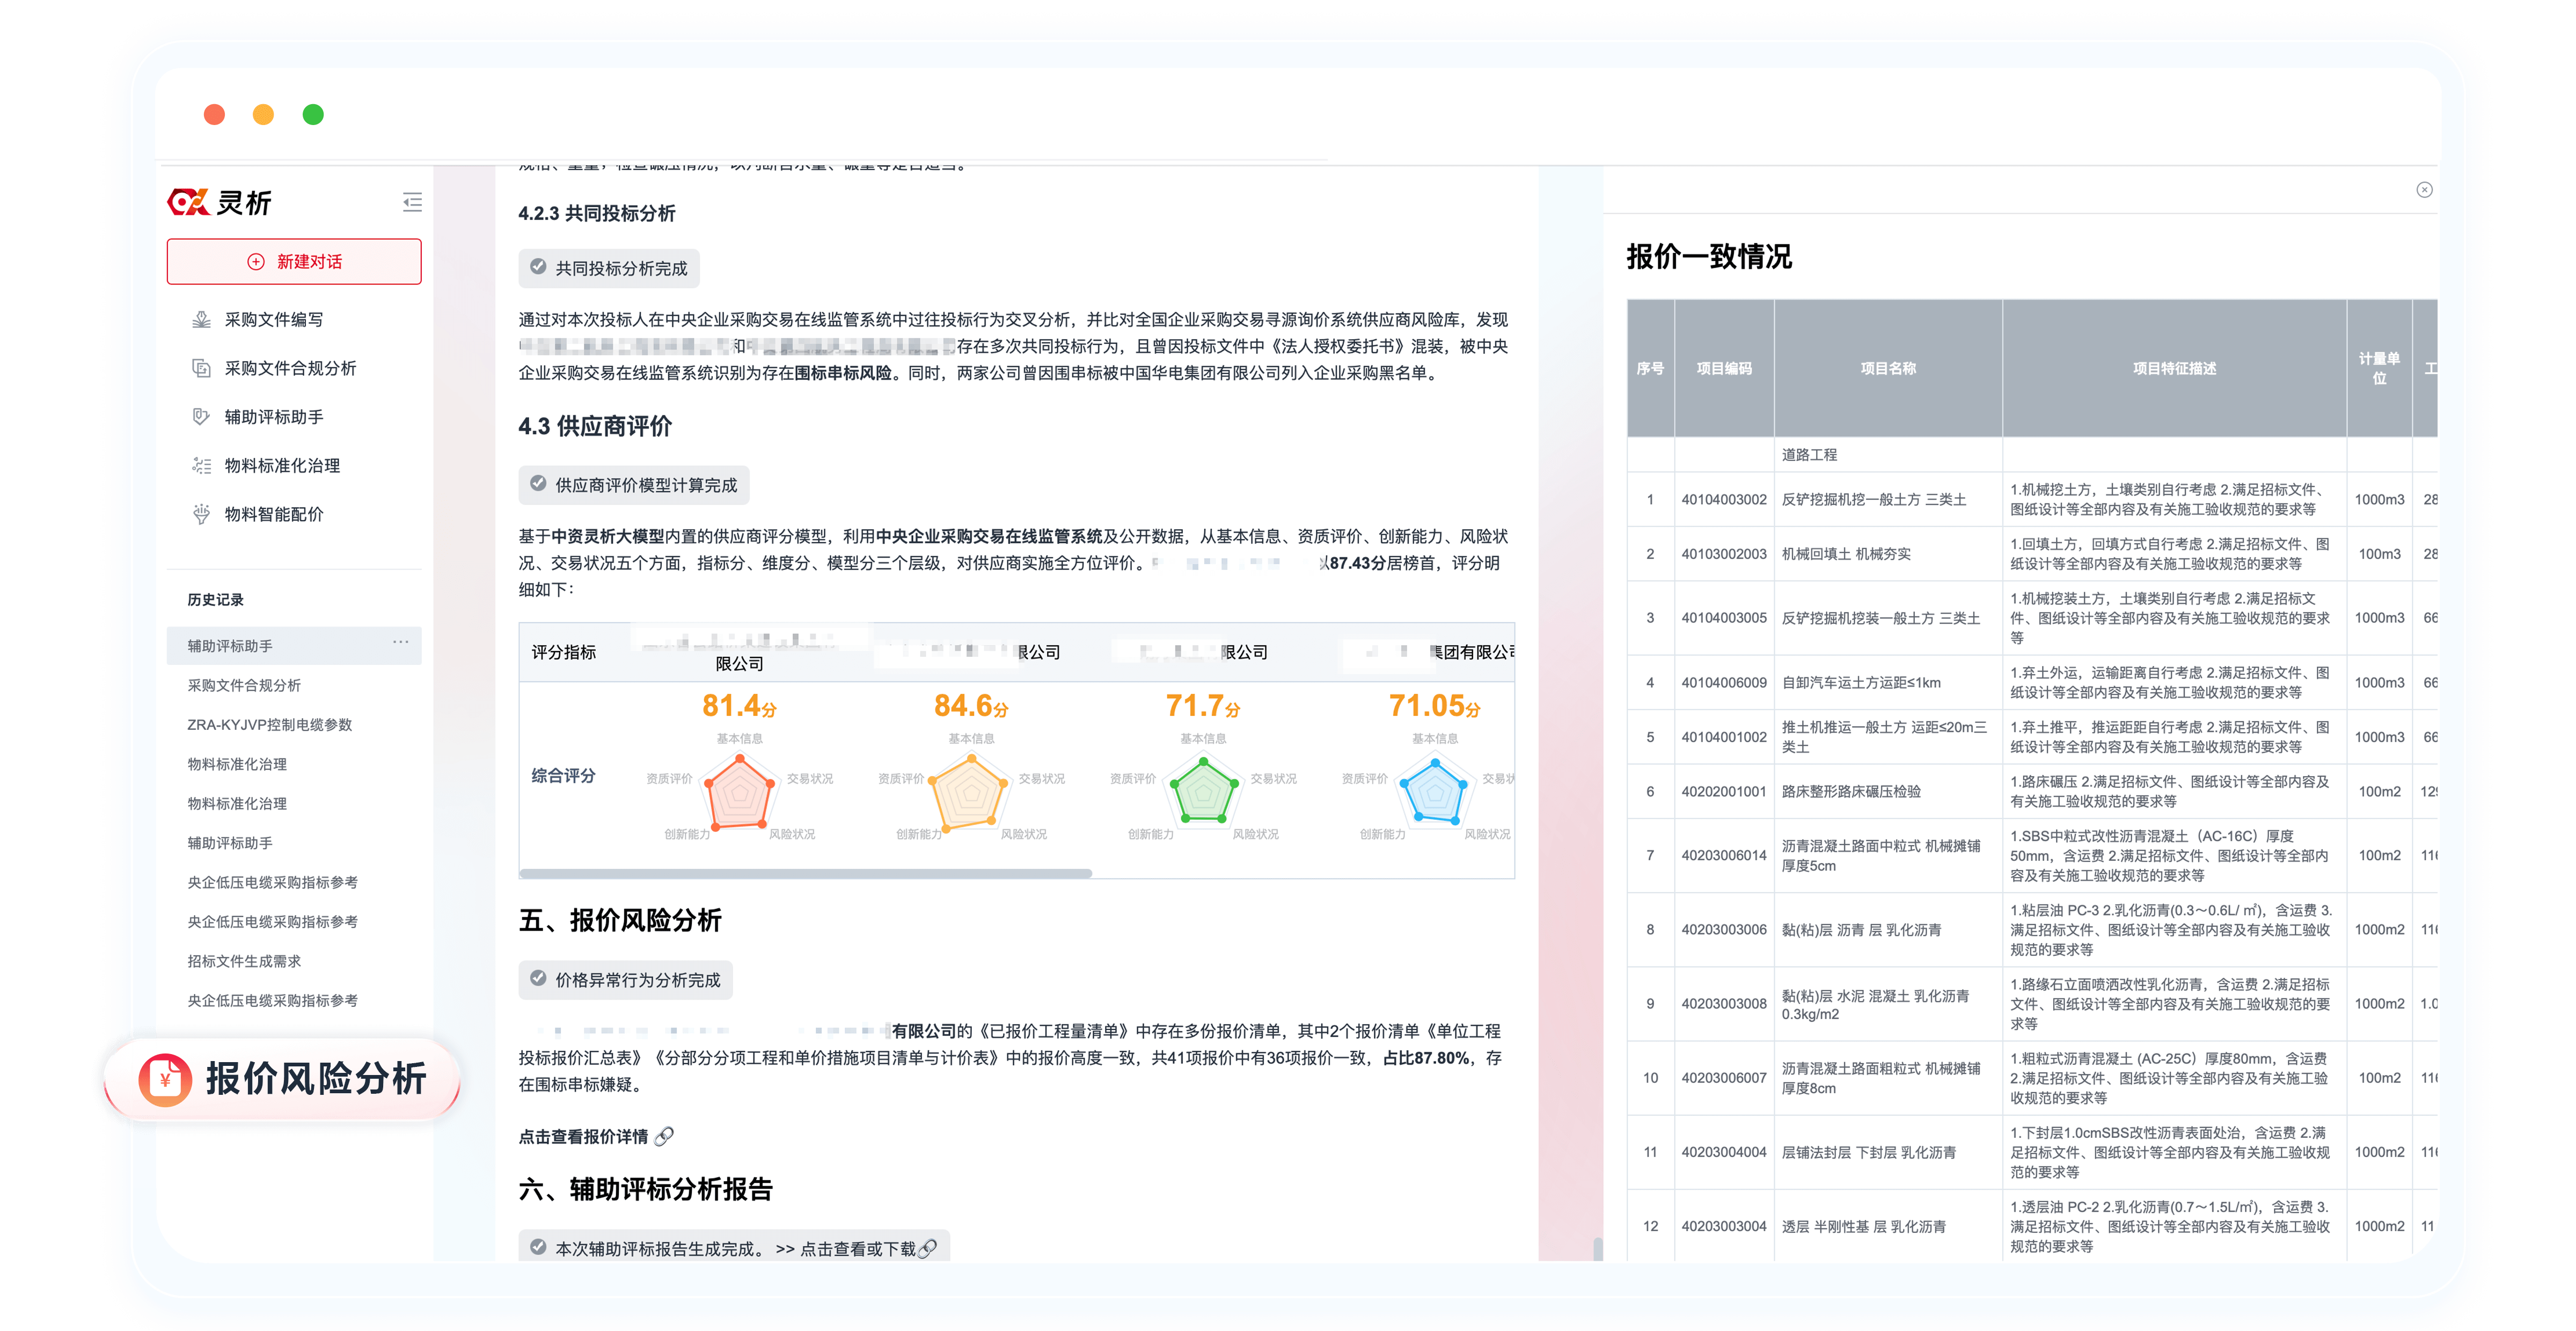Open more options for 辅助评标助手 history item
Viewport: 2576px width, 1331px height.
point(401,642)
